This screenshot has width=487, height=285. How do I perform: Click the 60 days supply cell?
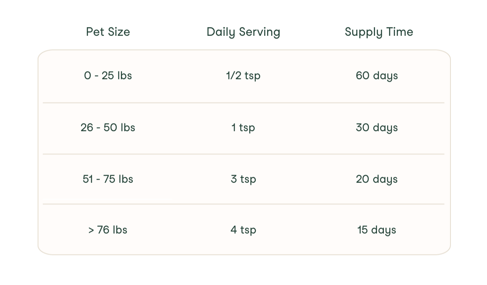point(377,76)
